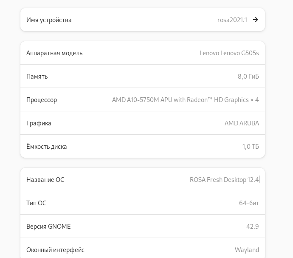Click the arrow icon beside rosa2021.1

[x=256, y=20]
